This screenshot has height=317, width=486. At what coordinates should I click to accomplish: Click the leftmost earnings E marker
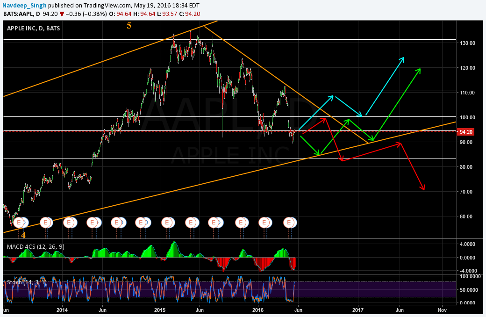tap(19, 223)
